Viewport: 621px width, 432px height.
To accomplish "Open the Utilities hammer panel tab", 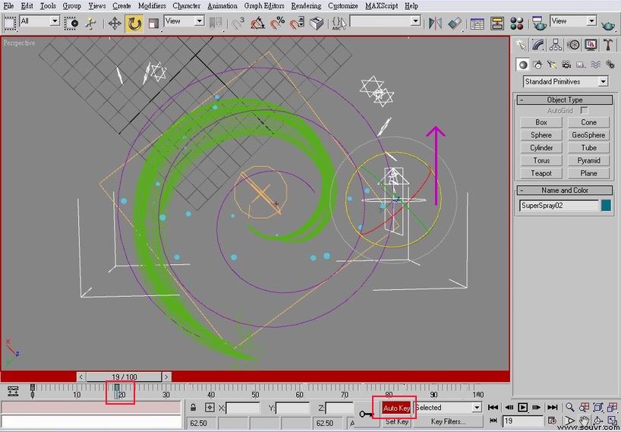I will coord(607,45).
